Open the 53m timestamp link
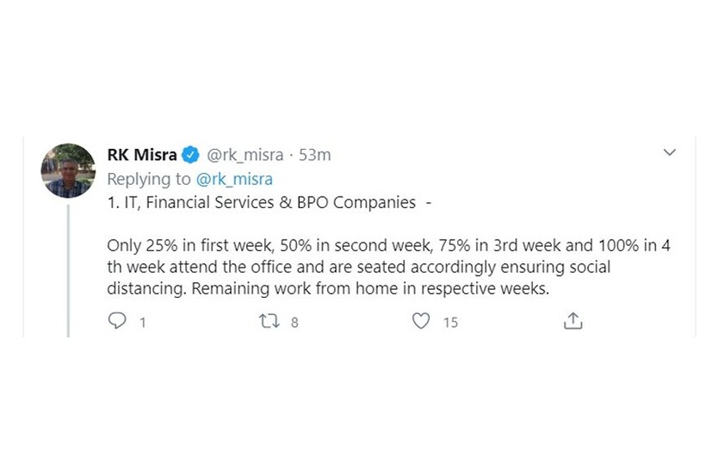This screenshot has width=712, height=474. [x=314, y=155]
